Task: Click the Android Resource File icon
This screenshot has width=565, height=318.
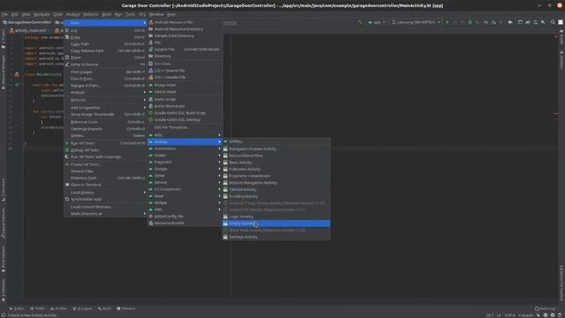Action: 151,22
